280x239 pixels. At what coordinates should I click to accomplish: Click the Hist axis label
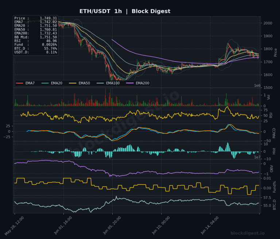click(x=274, y=151)
